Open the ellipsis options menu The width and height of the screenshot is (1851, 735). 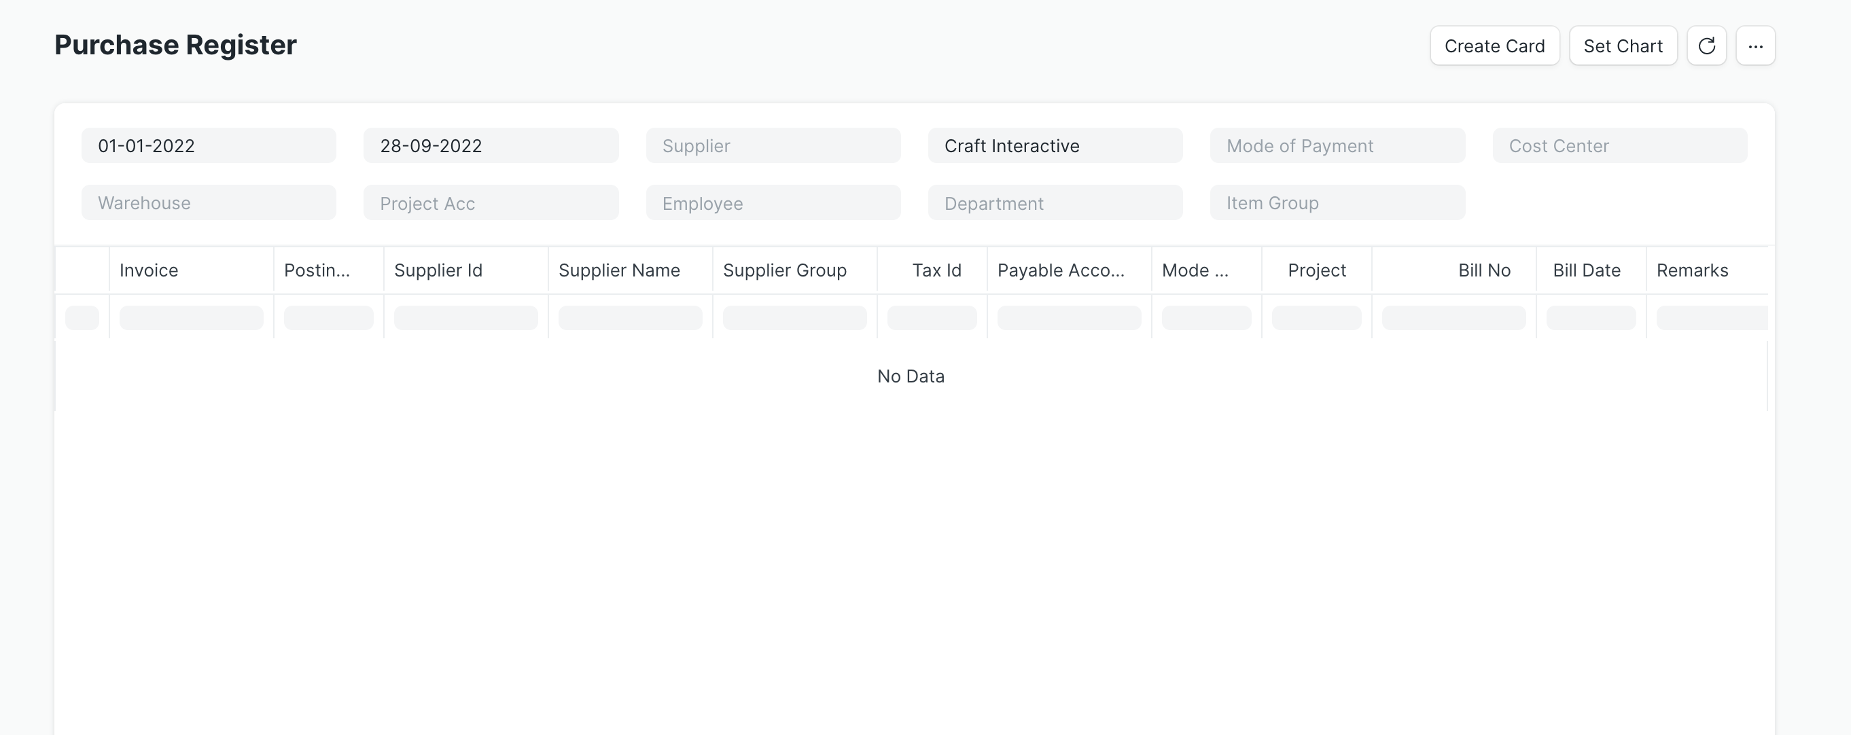[x=1756, y=46]
